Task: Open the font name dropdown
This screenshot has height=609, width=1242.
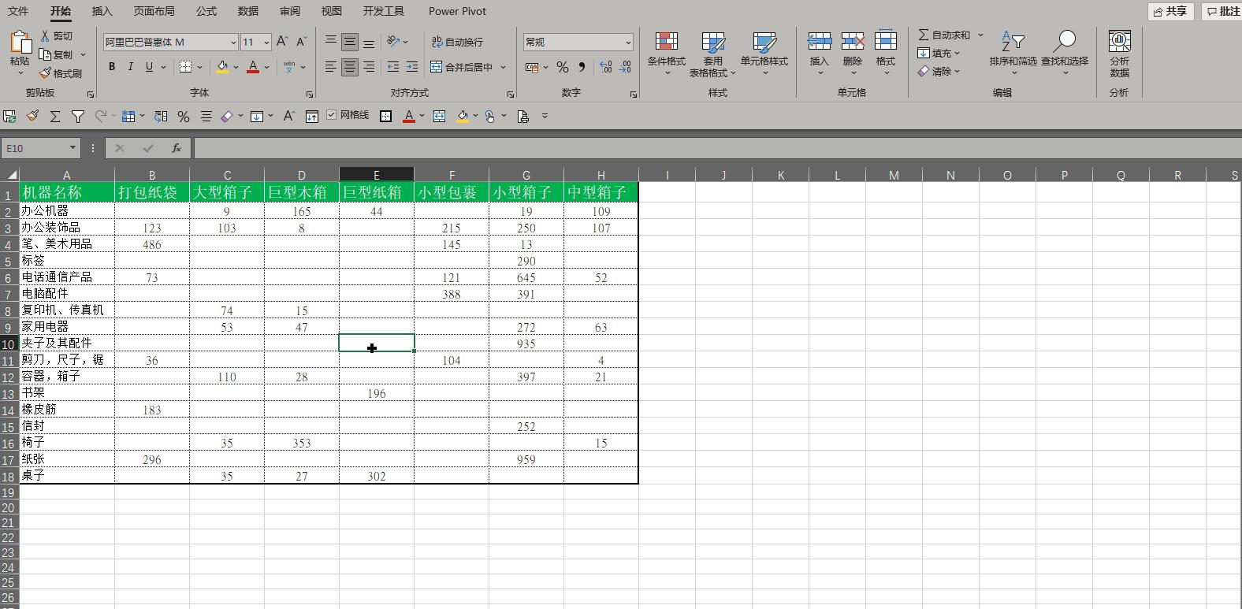Action: click(233, 43)
